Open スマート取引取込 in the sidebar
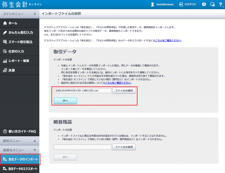Viewport: 225px width, 173px height. 20,42
